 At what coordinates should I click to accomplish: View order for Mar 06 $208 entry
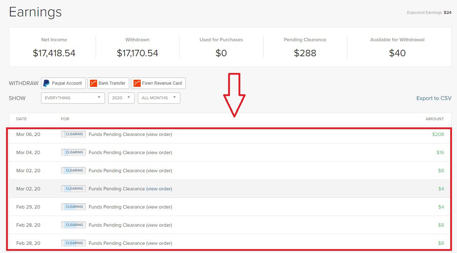(159, 135)
